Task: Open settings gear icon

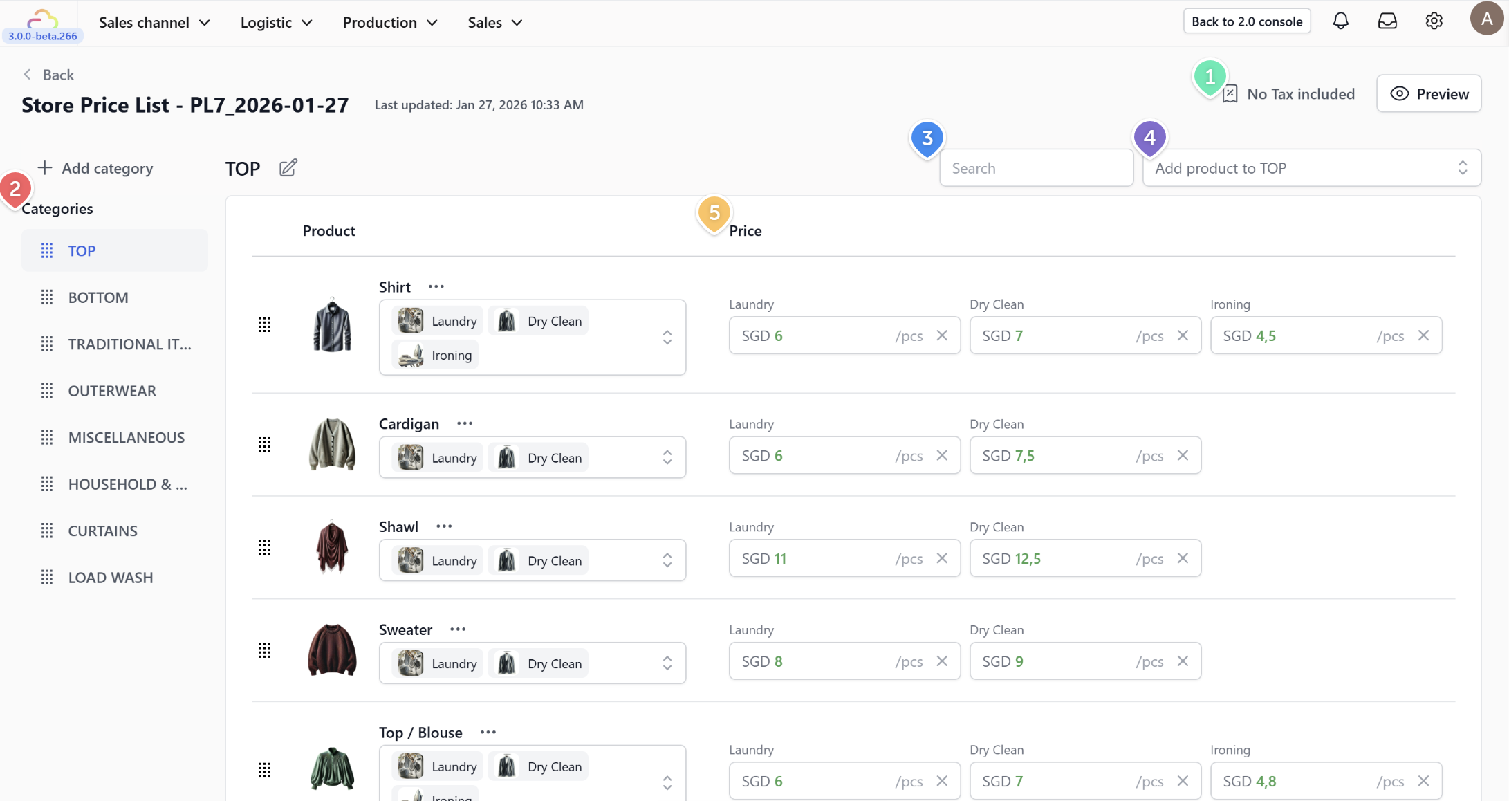Action: [x=1434, y=21]
